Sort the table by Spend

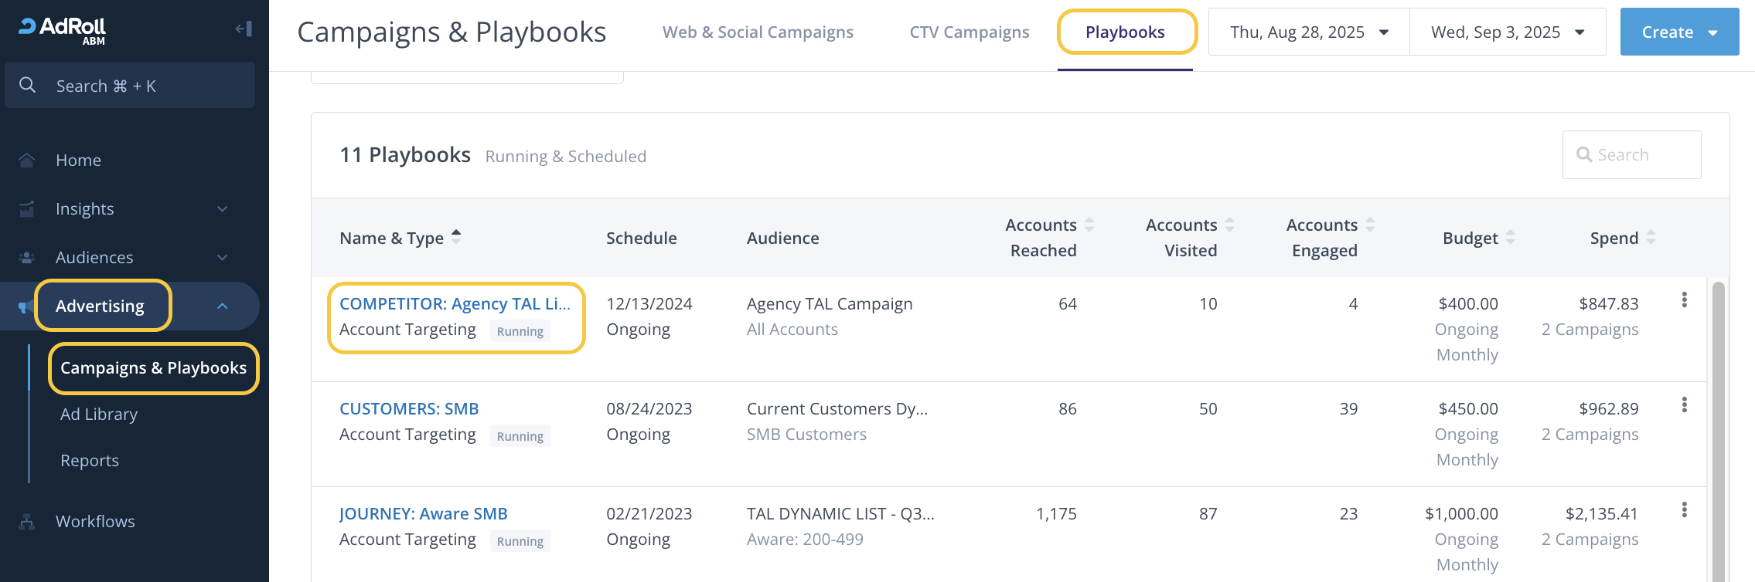tap(1651, 238)
